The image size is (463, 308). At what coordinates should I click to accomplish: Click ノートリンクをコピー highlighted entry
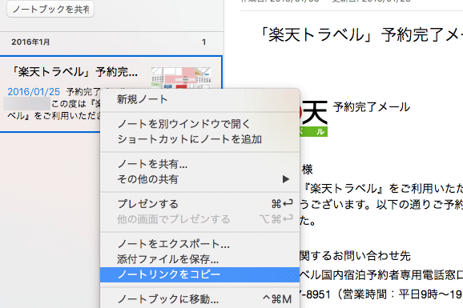coord(200,274)
